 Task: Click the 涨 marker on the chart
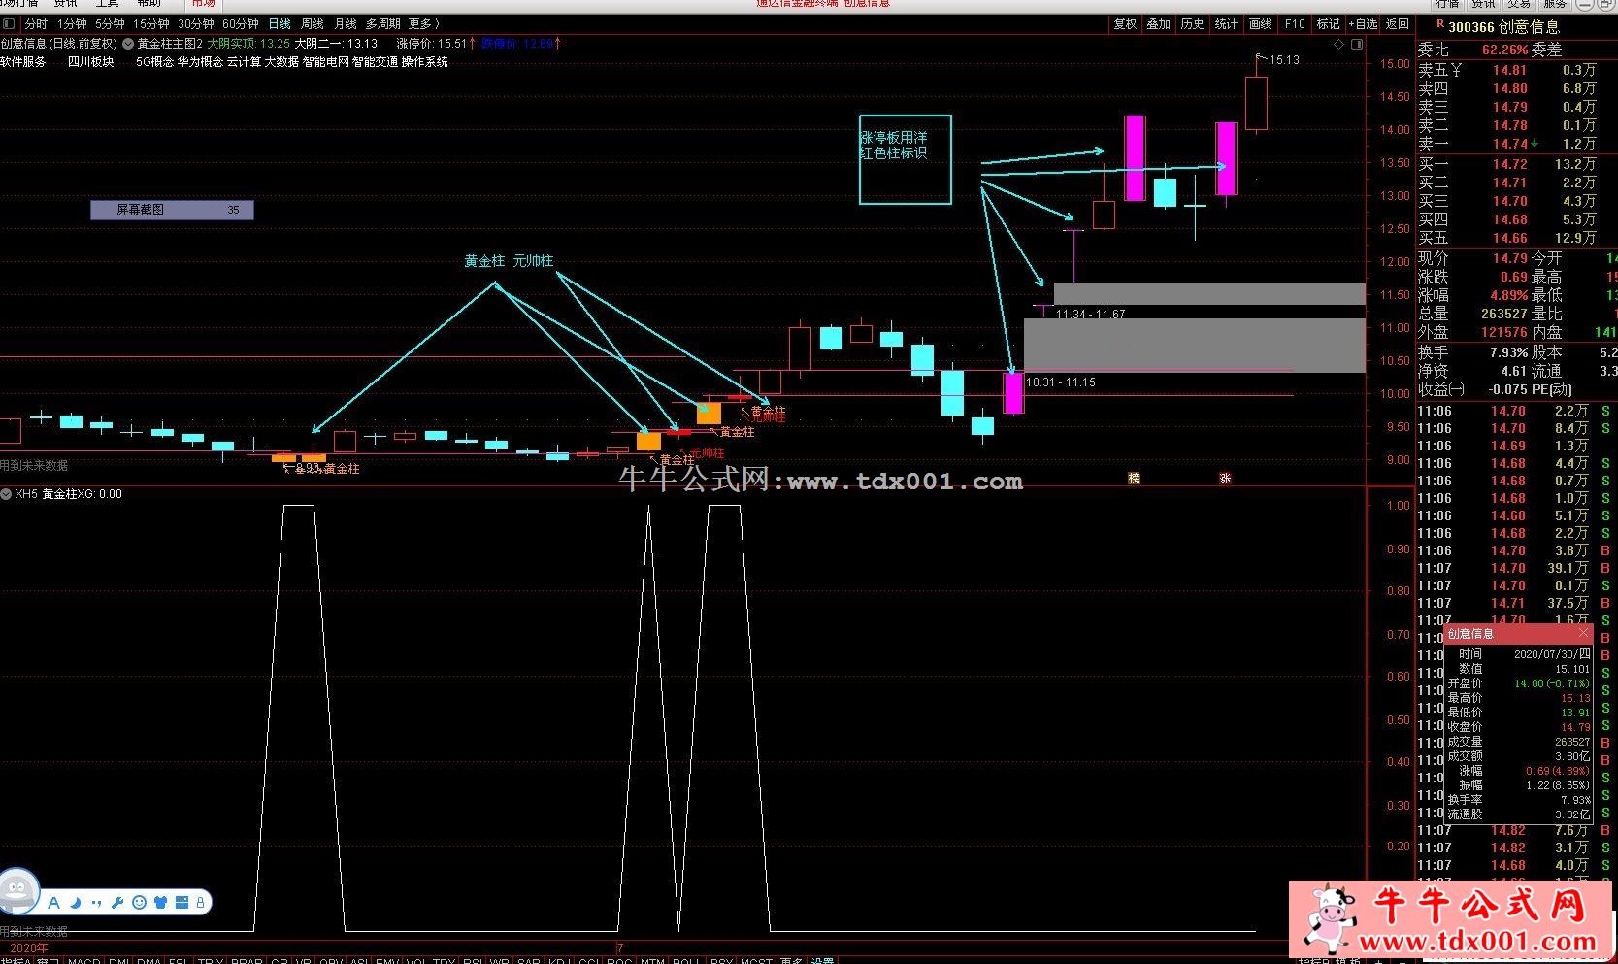pos(1225,478)
